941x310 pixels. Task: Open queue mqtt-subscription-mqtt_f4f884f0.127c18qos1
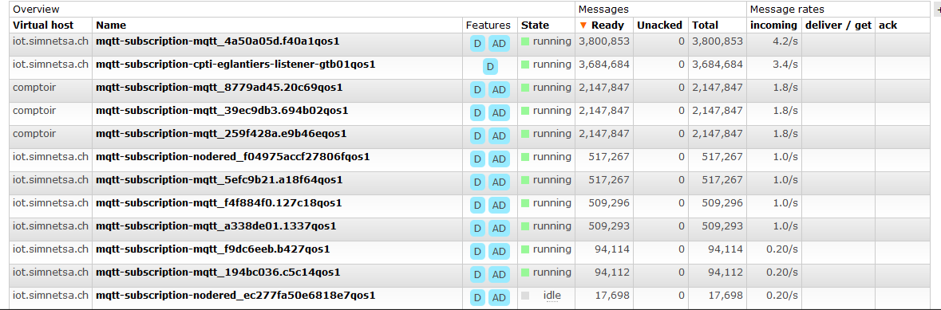(219, 202)
